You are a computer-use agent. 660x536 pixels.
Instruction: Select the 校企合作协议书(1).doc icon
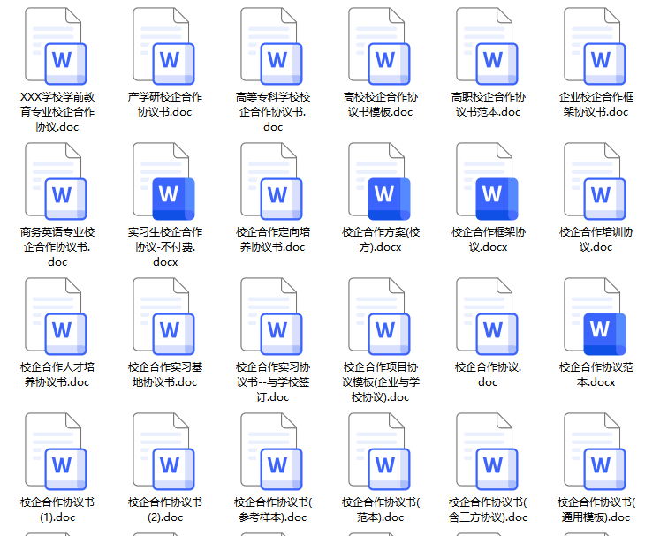pyautogui.click(x=56, y=451)
